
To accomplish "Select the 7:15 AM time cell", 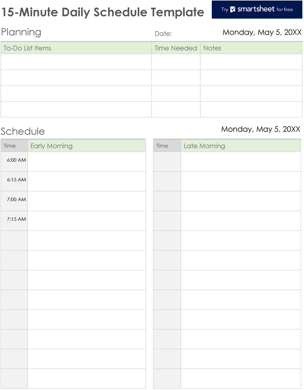I will tap(14, 221).
